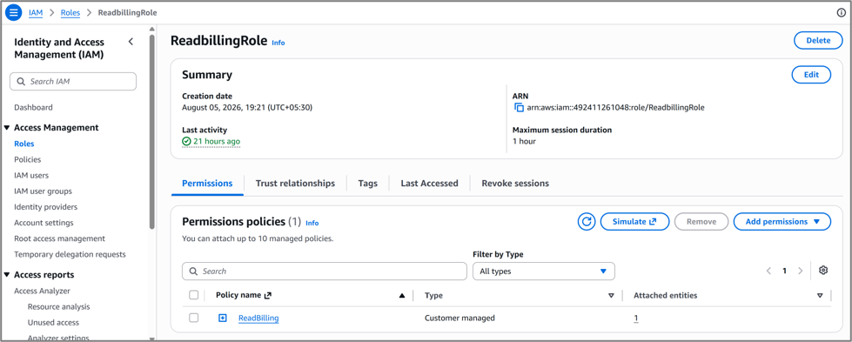Open the Revoke sessions tab

tap(515, 184)
